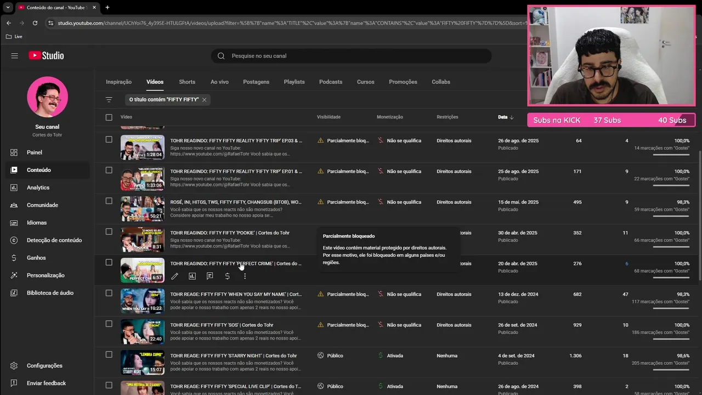This screenshot has height=395, width=702.
Task: Switch to the Postagens tab
Action: click(256, 82)
